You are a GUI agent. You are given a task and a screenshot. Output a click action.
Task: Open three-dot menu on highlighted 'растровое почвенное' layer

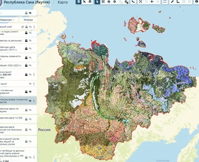tap(34, 101)
